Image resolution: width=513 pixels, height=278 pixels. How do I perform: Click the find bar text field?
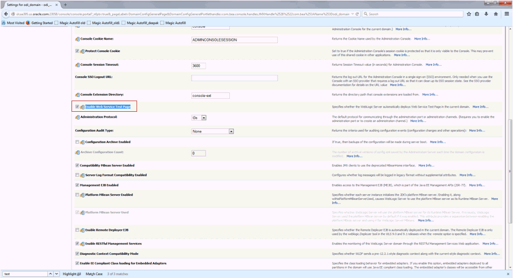(x=25, y=274)
